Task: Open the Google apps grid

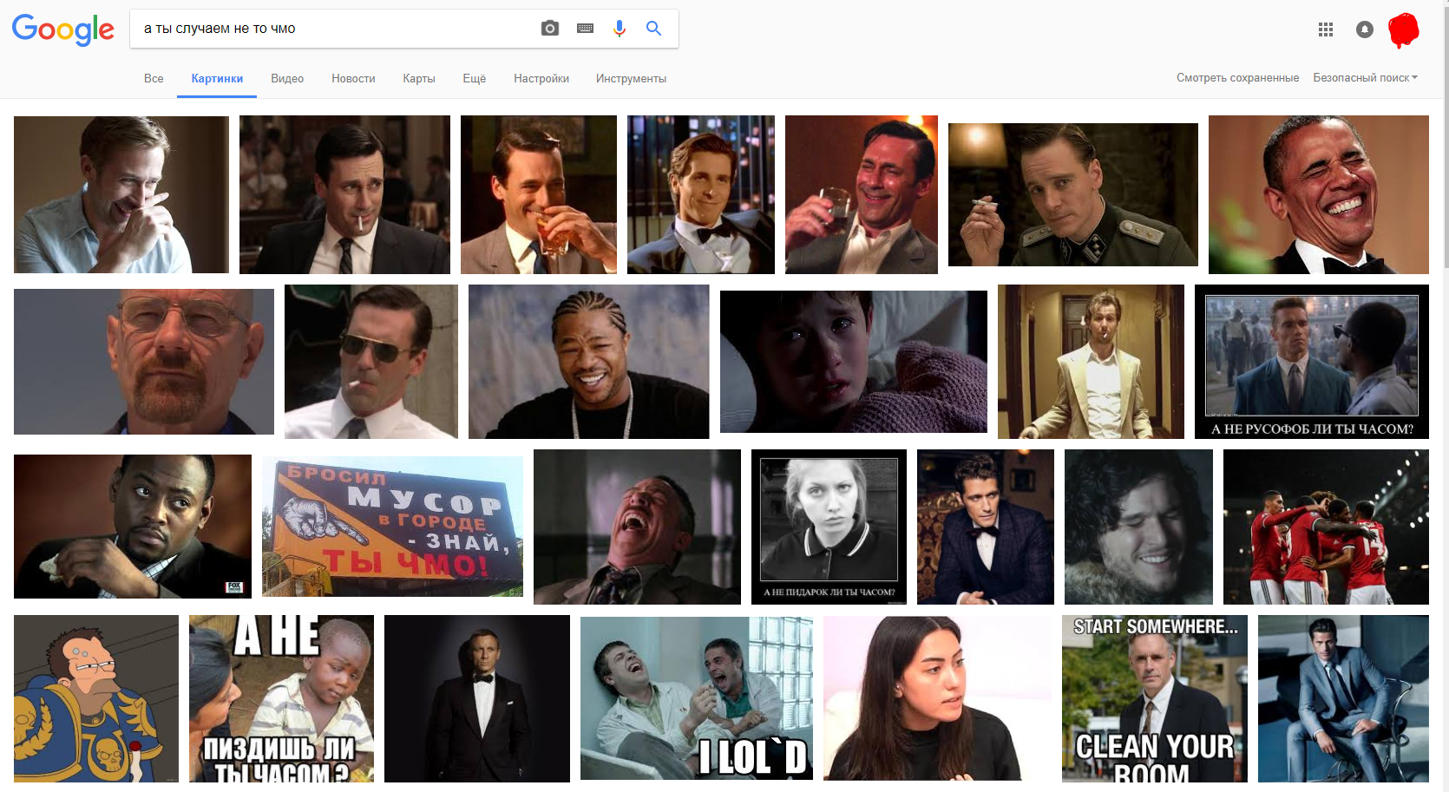Action: (1326, 29)
